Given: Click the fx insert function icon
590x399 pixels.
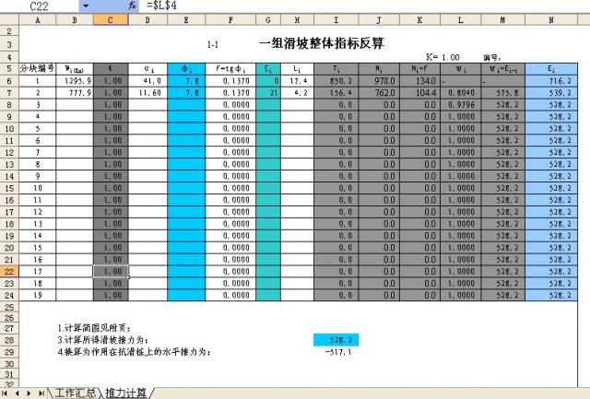Looking at the screenshot, I should click(132, 6).
